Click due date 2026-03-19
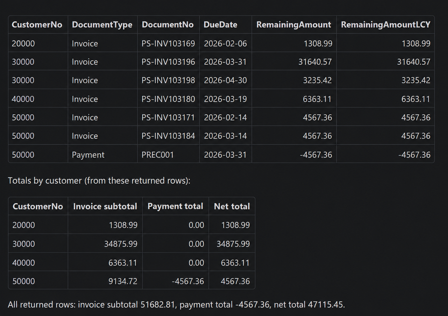This screenshot has height=316, width=448. tap(225, 99)
